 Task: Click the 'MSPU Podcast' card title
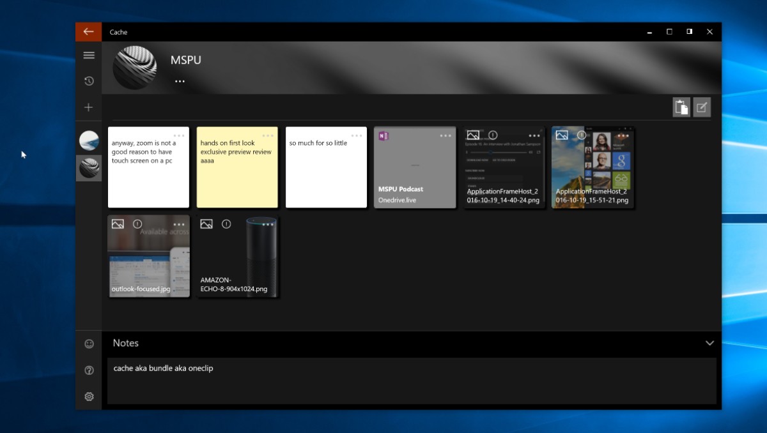point(401,189)
